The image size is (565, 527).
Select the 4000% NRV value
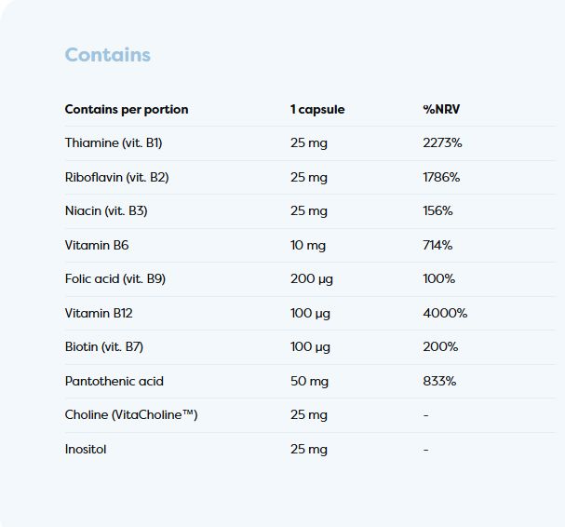(x=445, y=313)
